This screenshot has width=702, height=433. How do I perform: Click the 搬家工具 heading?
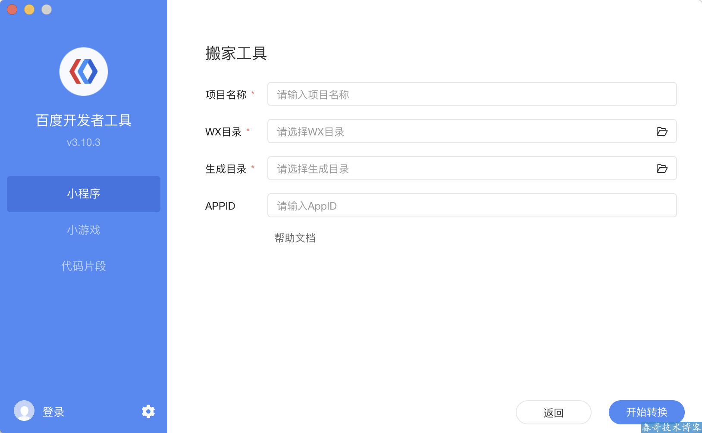tap(236, 53)
